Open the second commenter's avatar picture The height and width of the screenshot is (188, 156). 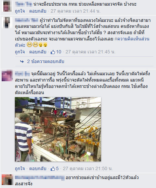point(7,23)
